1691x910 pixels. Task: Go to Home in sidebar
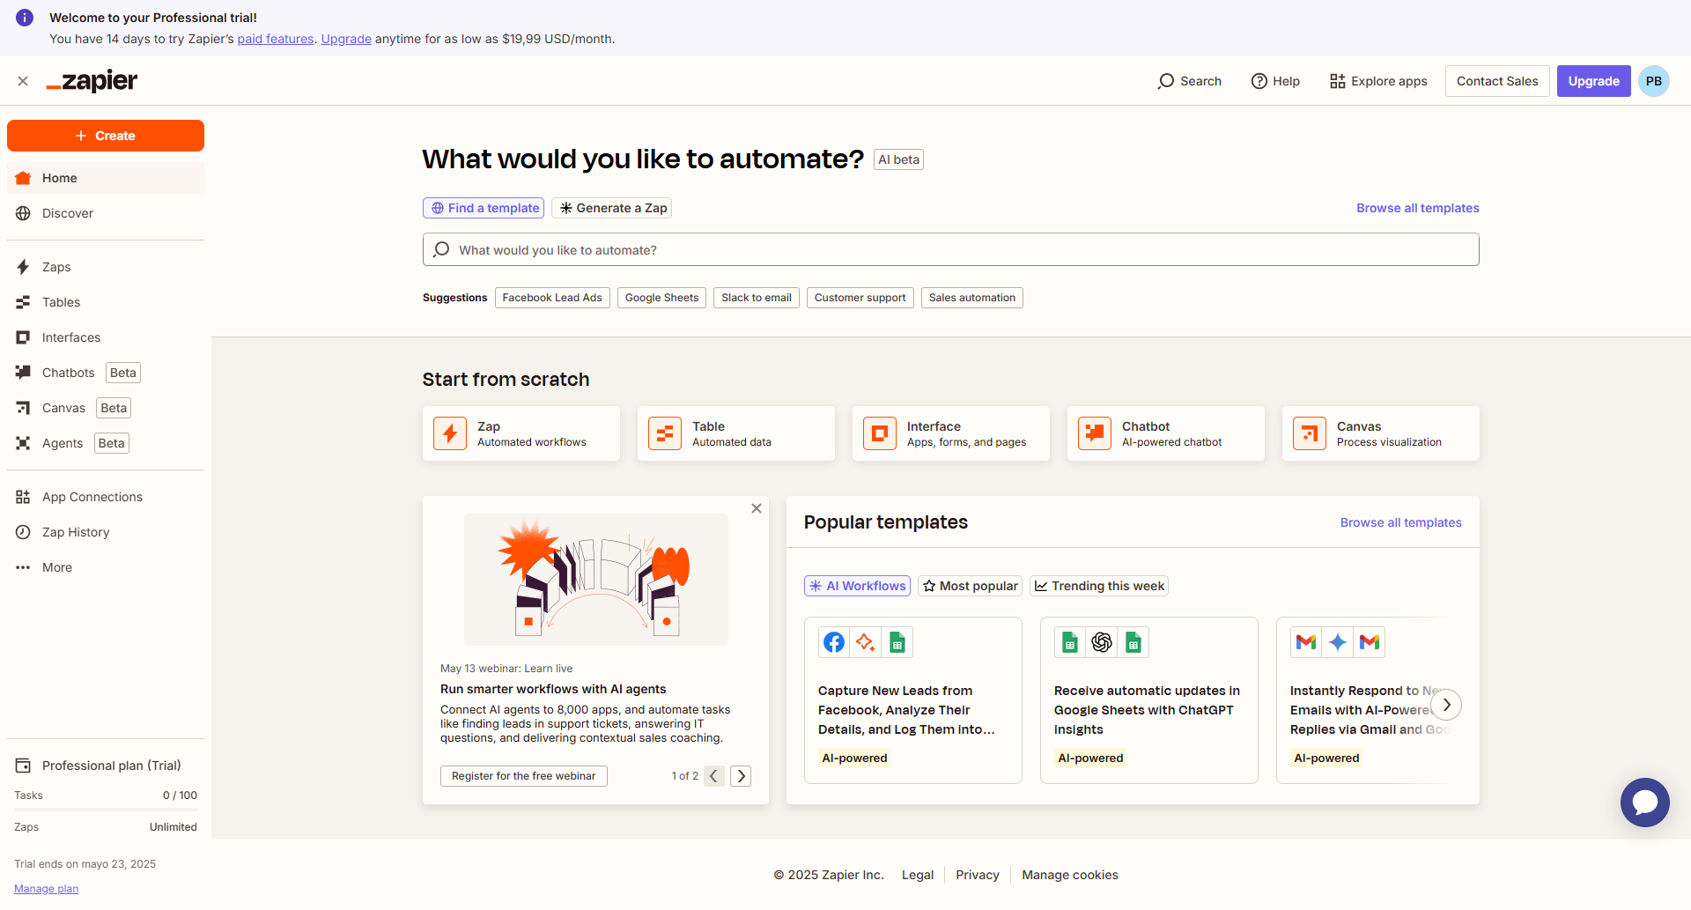[106, 178]
